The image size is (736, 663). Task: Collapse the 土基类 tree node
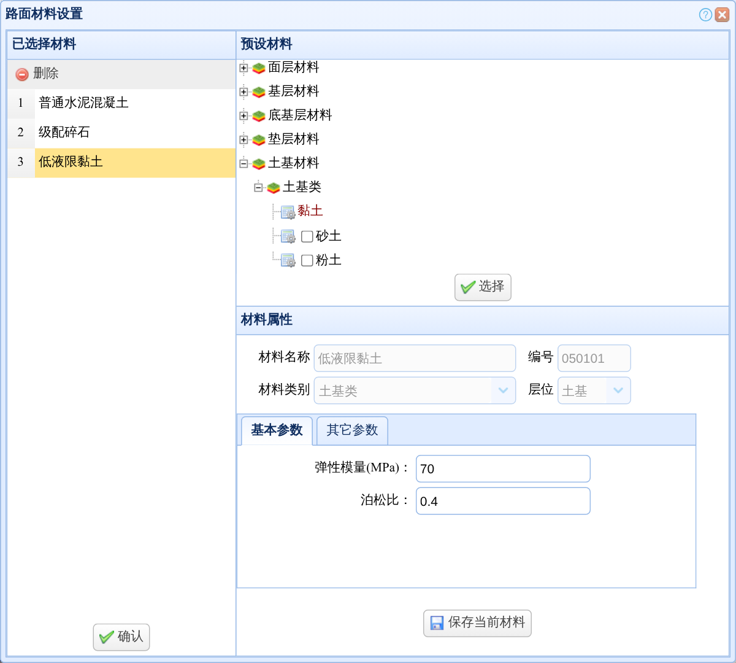258,188
